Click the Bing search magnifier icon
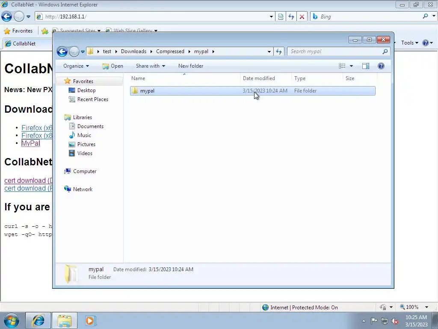Screen dimensions: 438x329 click(426, 16)
